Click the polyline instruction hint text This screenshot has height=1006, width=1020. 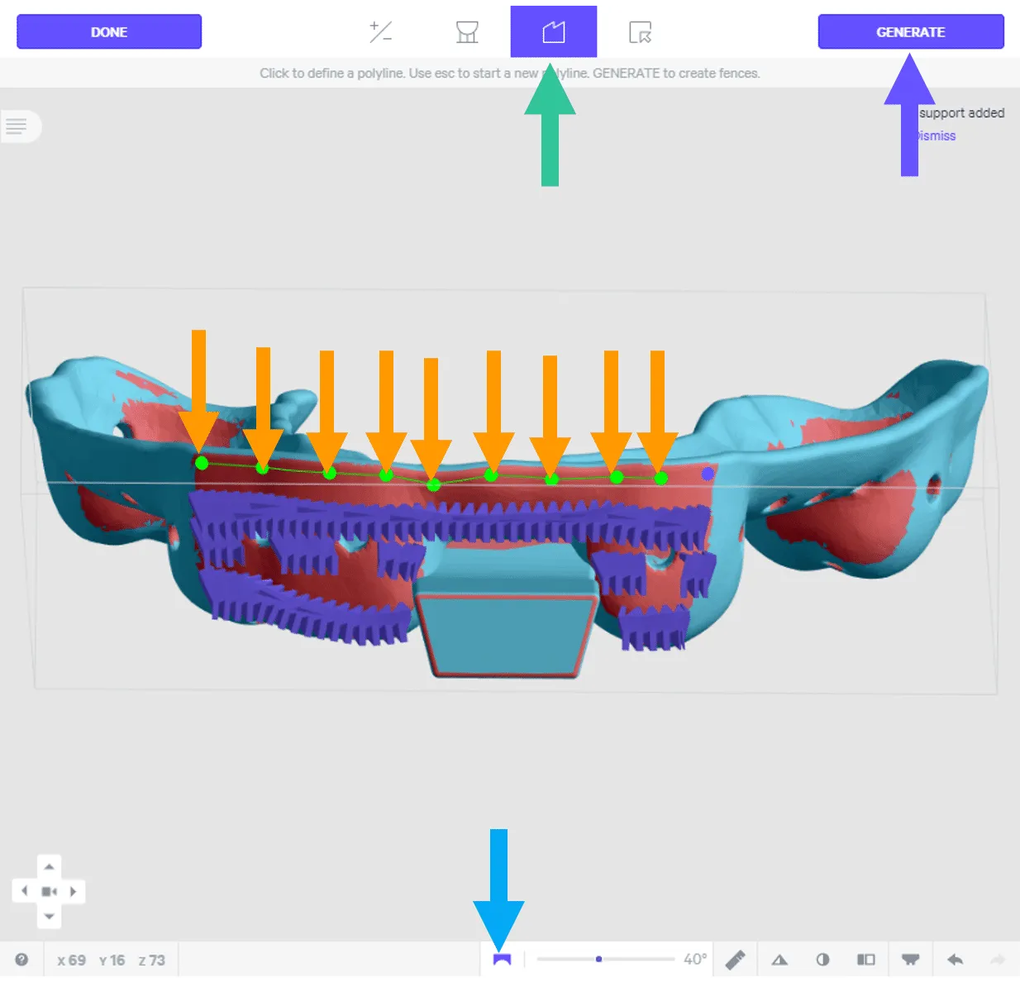click(x=509, y=73)
